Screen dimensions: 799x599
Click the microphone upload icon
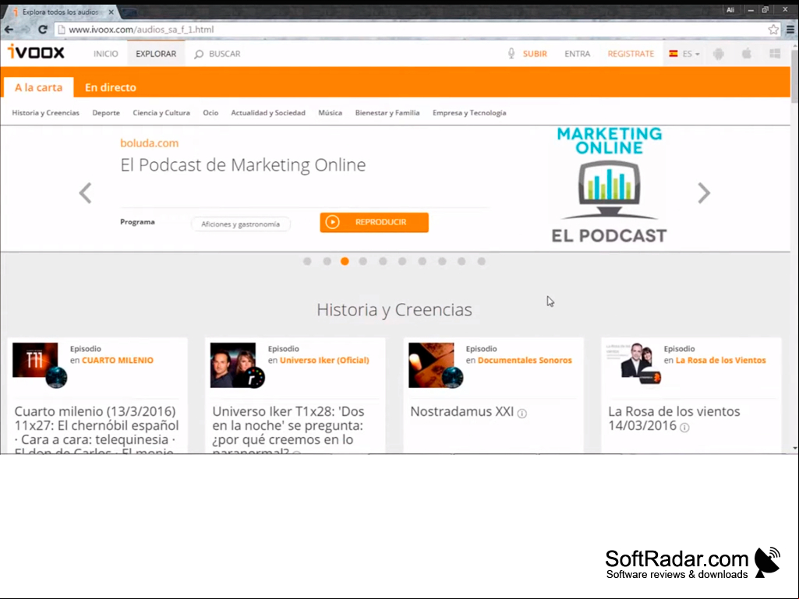pyautogui.click(x=511, y=54)
